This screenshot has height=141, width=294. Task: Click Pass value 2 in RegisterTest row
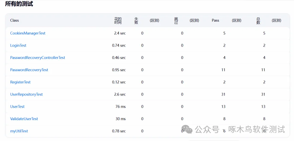[x=224, y=82]
